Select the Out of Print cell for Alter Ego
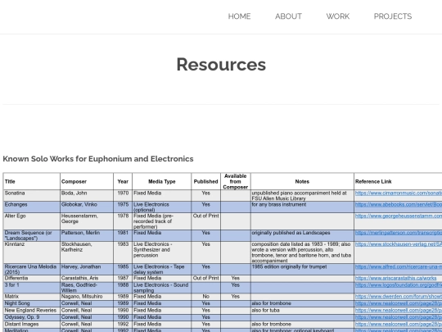Screen dimensions: 442x332 (x=205, y=221)
